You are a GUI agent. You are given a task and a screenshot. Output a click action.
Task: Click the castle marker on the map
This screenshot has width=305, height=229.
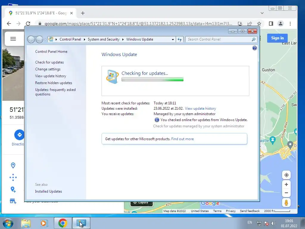click(x=273, y=140)
